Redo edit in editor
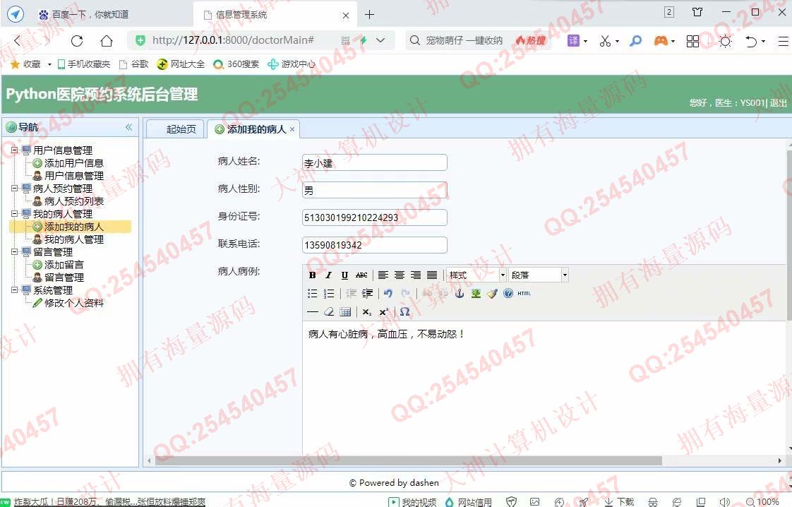The image size is (792, 507). pos(405,293)
